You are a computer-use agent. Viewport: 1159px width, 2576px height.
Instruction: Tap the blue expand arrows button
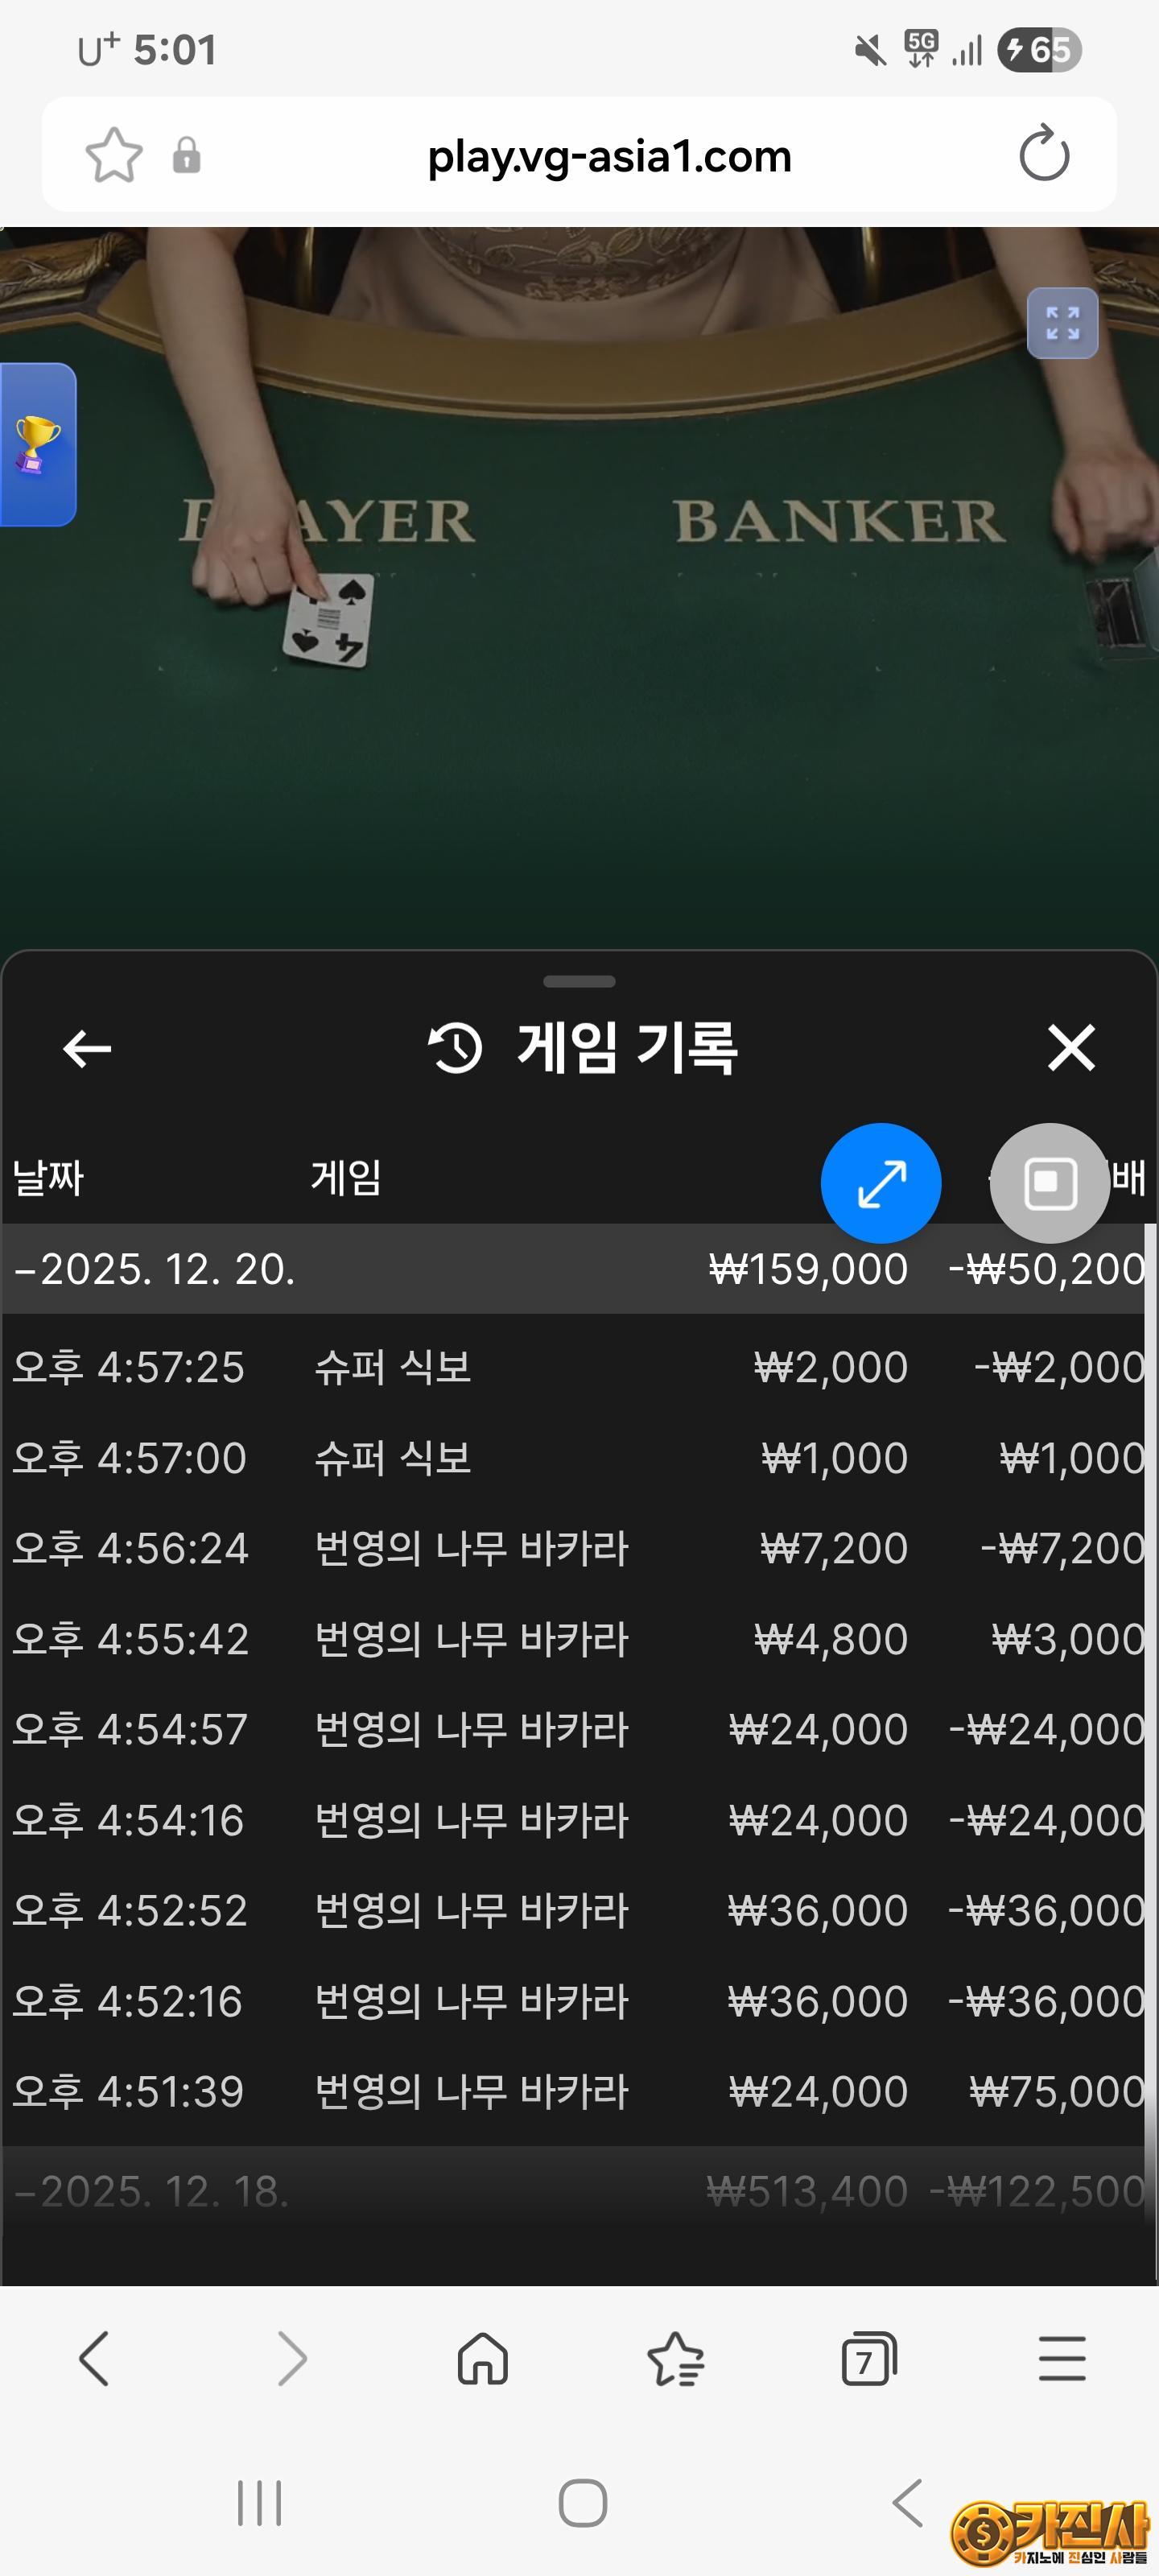point(880,1183)
